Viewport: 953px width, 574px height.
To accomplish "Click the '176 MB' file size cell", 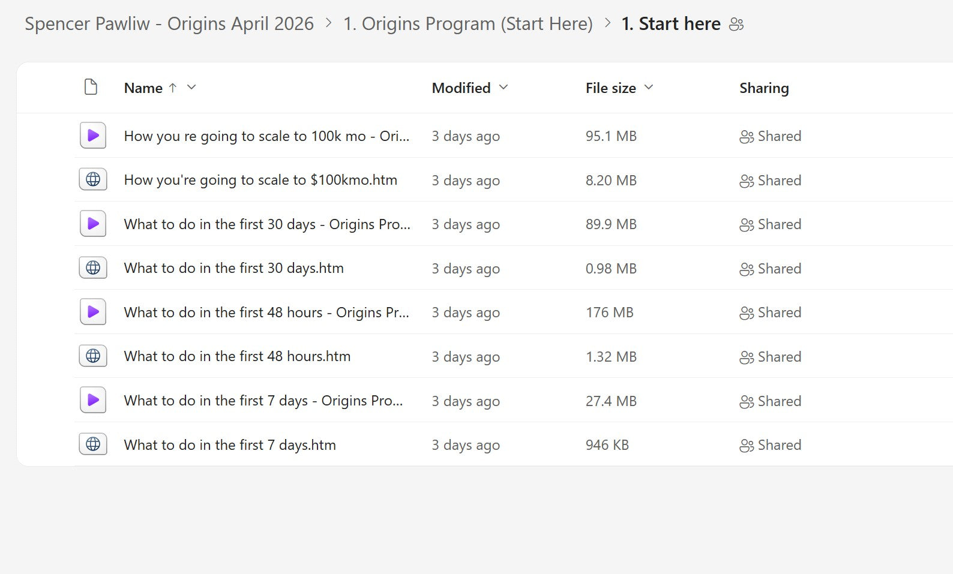I will [x=609, y=312].
